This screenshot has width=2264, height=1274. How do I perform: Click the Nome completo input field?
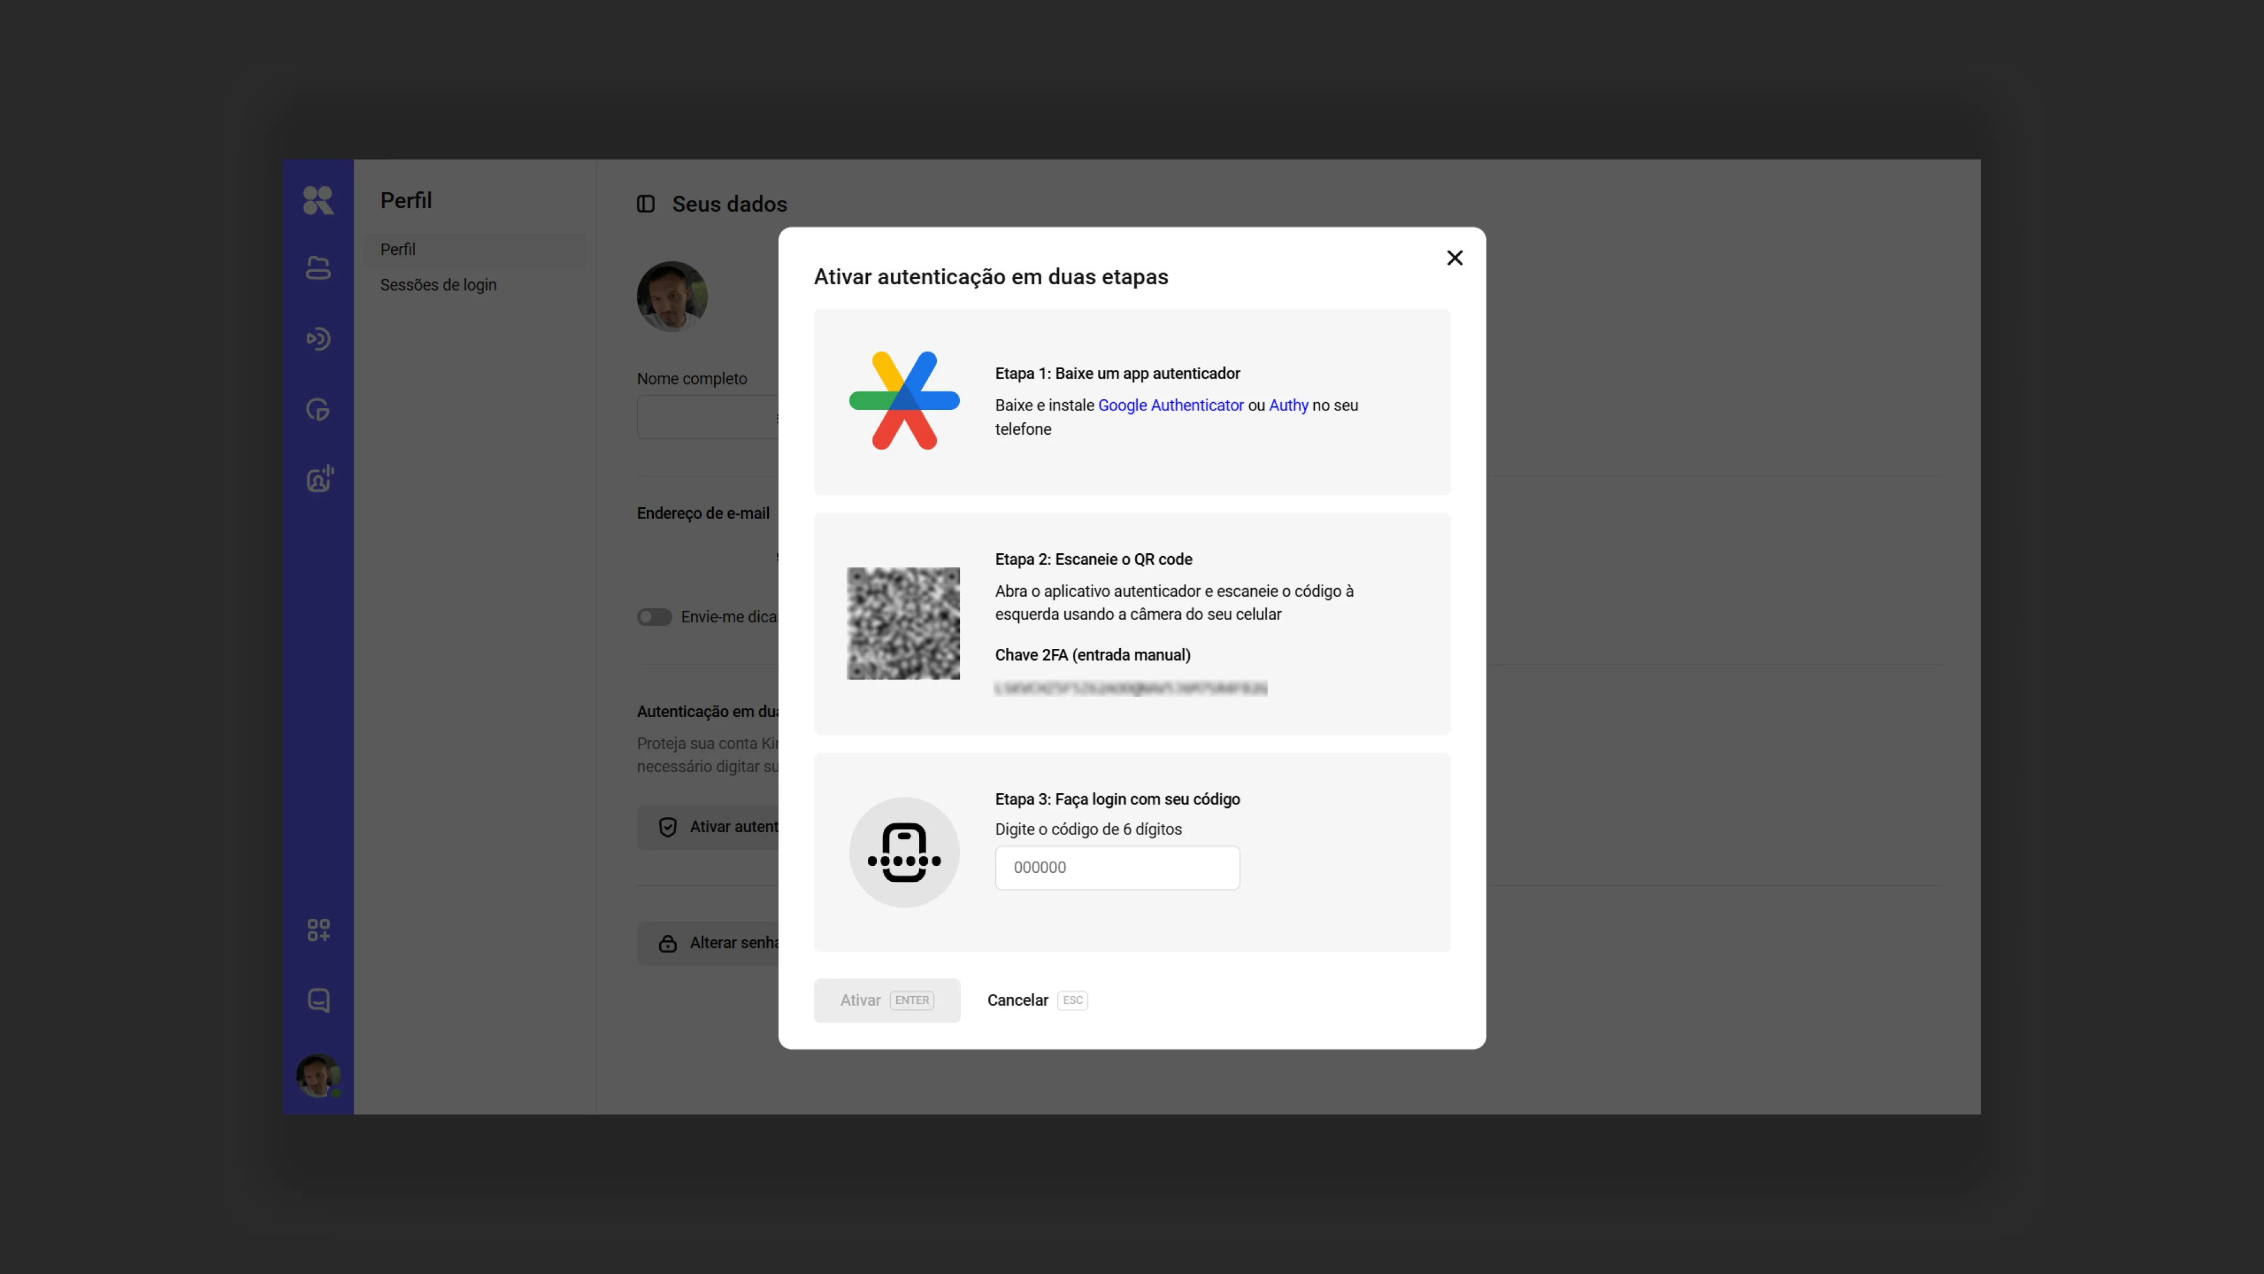click(x=707, y=417)
